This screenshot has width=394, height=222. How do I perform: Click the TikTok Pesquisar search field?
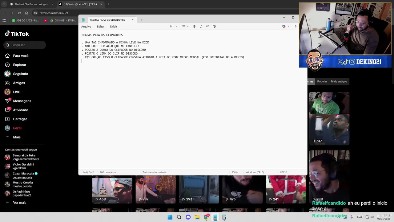click(25, 45)
